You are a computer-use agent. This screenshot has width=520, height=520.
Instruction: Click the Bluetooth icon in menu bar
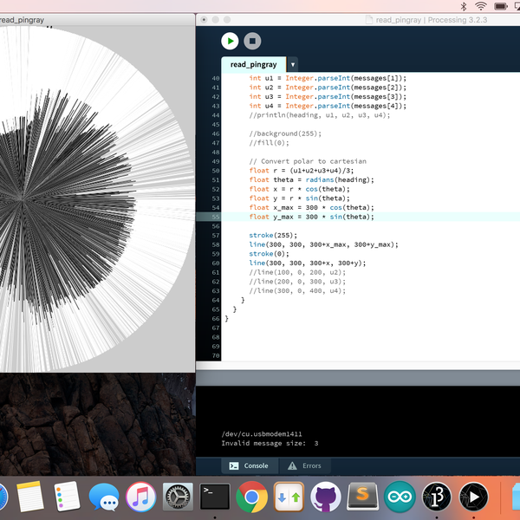(463, 6)
